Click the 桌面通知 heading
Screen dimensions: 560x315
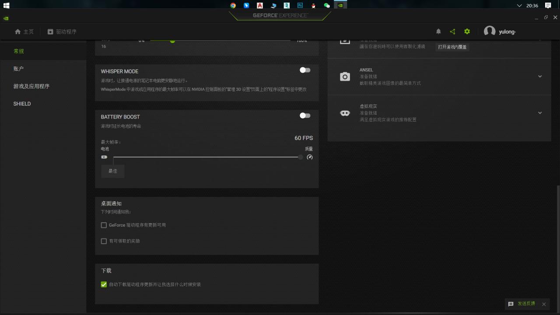[111, 203]
